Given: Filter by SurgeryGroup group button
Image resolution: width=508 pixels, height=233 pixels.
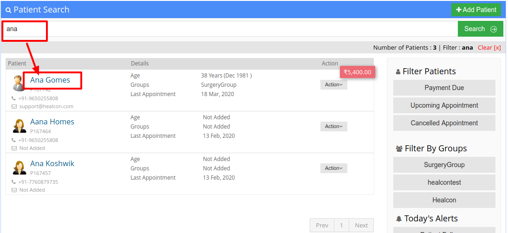Looking at the screenshot, I should (x=444, y=165).
